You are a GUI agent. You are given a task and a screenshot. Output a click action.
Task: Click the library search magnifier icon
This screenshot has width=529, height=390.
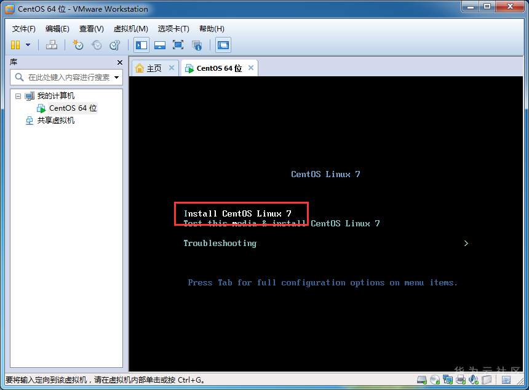coord(19,78)
